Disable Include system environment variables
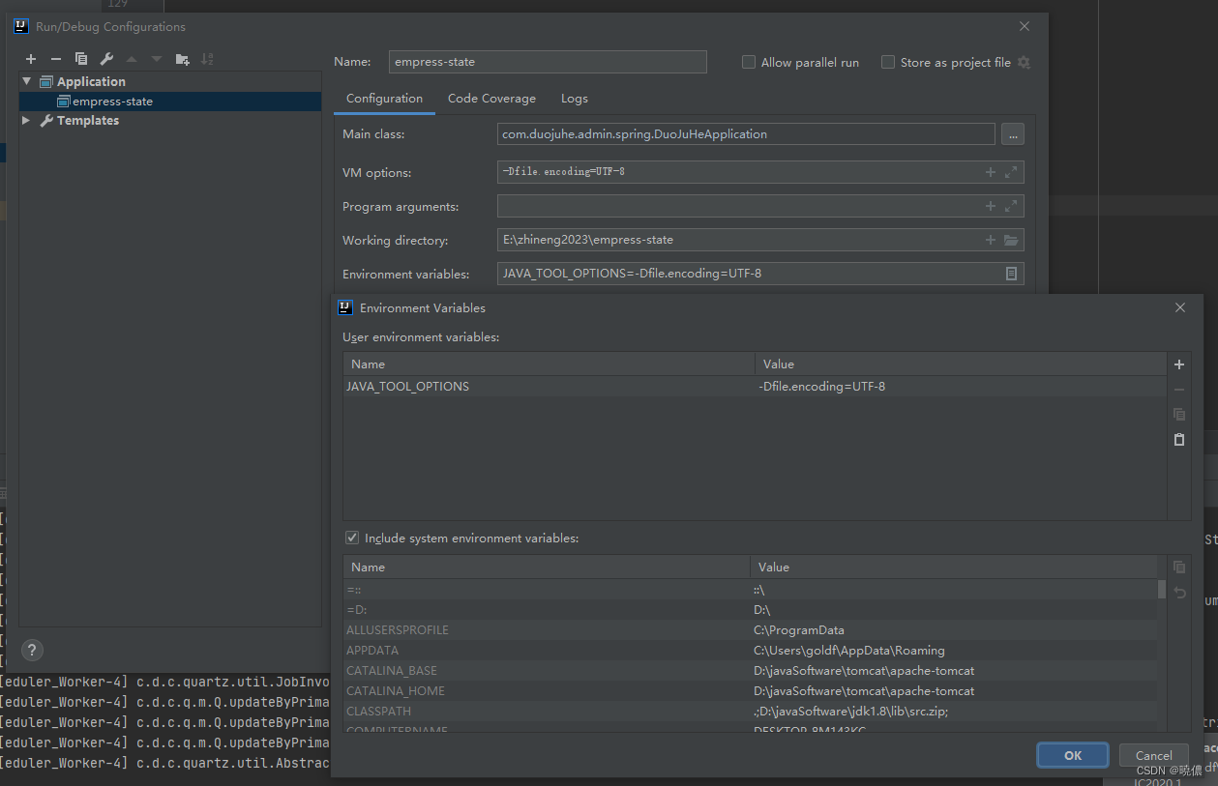Viewport: 1218px width, 786px height. pos(352,538)
